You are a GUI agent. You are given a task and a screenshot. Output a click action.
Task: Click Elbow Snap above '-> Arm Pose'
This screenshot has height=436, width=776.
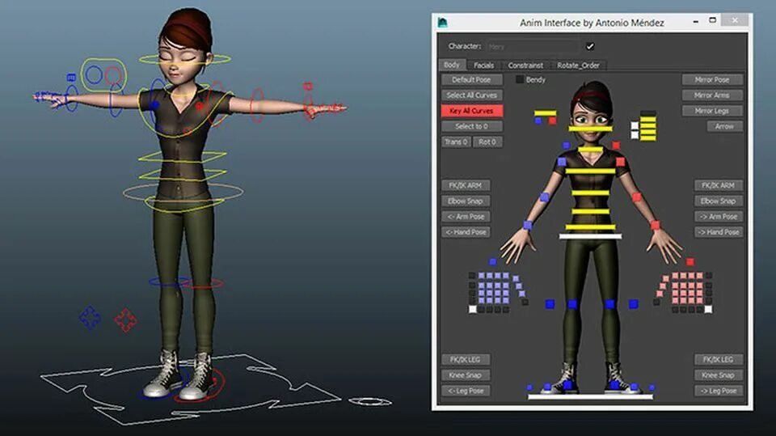tap(718, 201)
